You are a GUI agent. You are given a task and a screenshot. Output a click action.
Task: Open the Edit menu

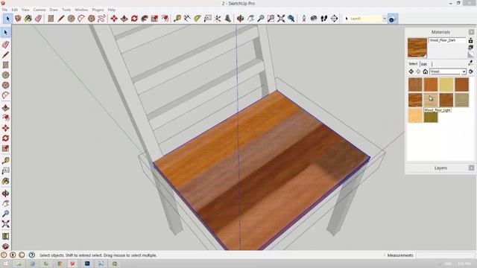point(14,10)
